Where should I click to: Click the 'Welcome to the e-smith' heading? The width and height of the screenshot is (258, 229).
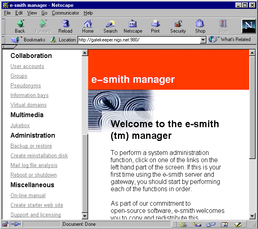pos(165,124)
